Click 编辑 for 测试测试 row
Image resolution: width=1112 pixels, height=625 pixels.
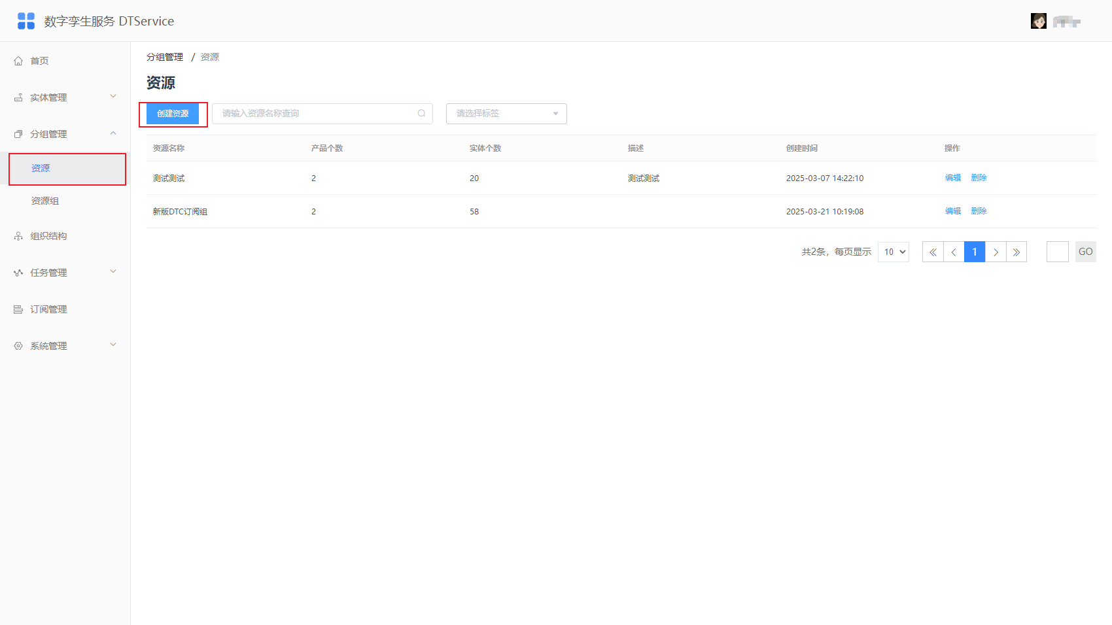click(953, 178)
